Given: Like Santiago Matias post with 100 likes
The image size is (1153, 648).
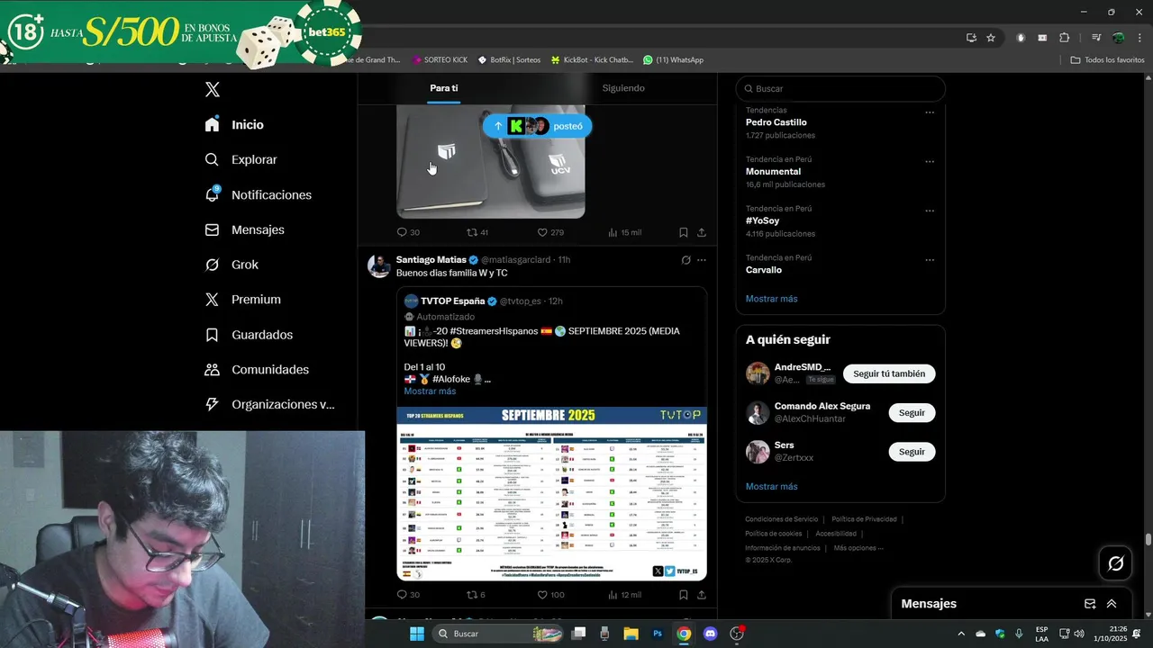Looking at the screenshot, I should (x=550, y=595).
